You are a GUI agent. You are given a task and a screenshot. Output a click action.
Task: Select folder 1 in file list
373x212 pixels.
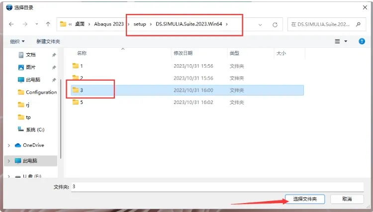point(187,66)
